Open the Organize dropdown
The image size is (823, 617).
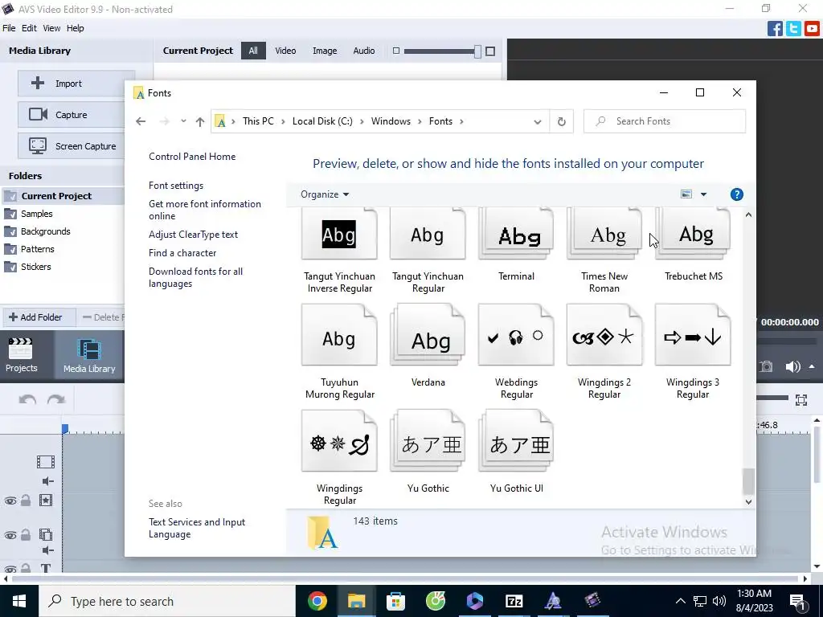pyautogui.click(x=325, y=194)
